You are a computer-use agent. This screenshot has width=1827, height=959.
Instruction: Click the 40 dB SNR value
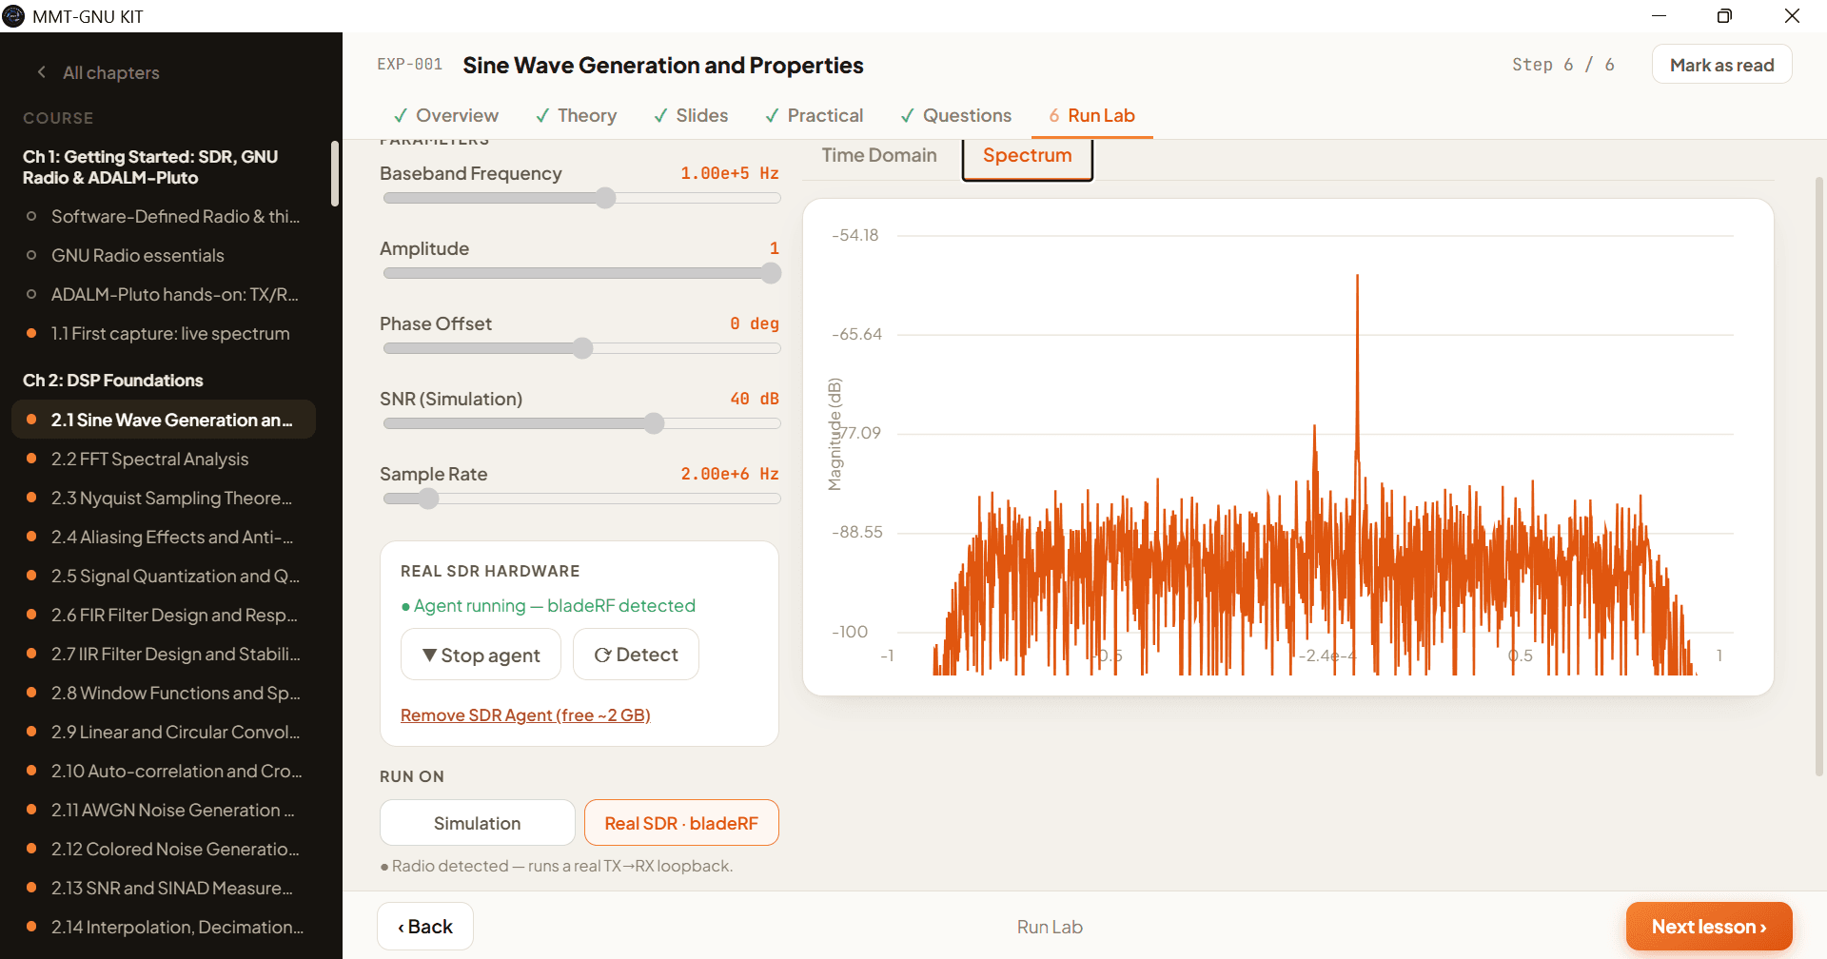click(x=754, y=399)
